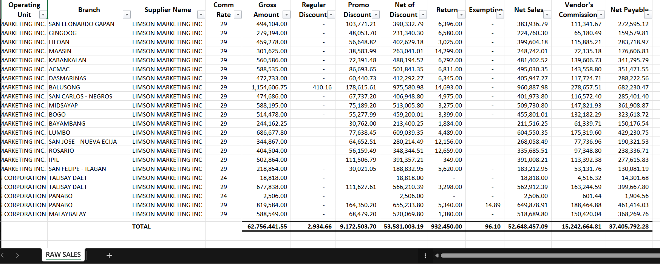The width and height of the screenshot is (660, 264).
Task: Open the Regular Discount filter dropdown
Action: click(331, 15)
